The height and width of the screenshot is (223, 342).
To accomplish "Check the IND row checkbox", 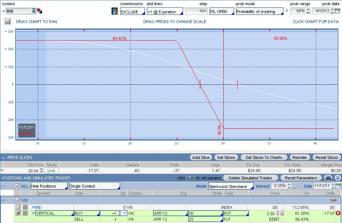I will (x=18, y=207).
